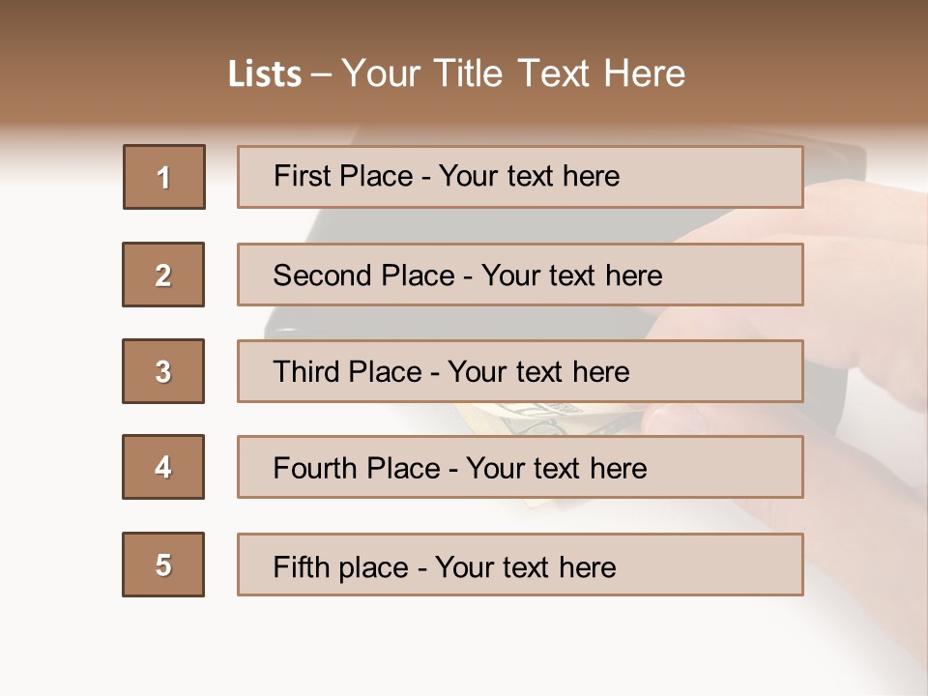Click the number 4 box

pyautogui.click(x=163, y=467)
